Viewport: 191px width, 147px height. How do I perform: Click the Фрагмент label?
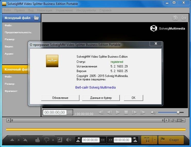point(11,91)
